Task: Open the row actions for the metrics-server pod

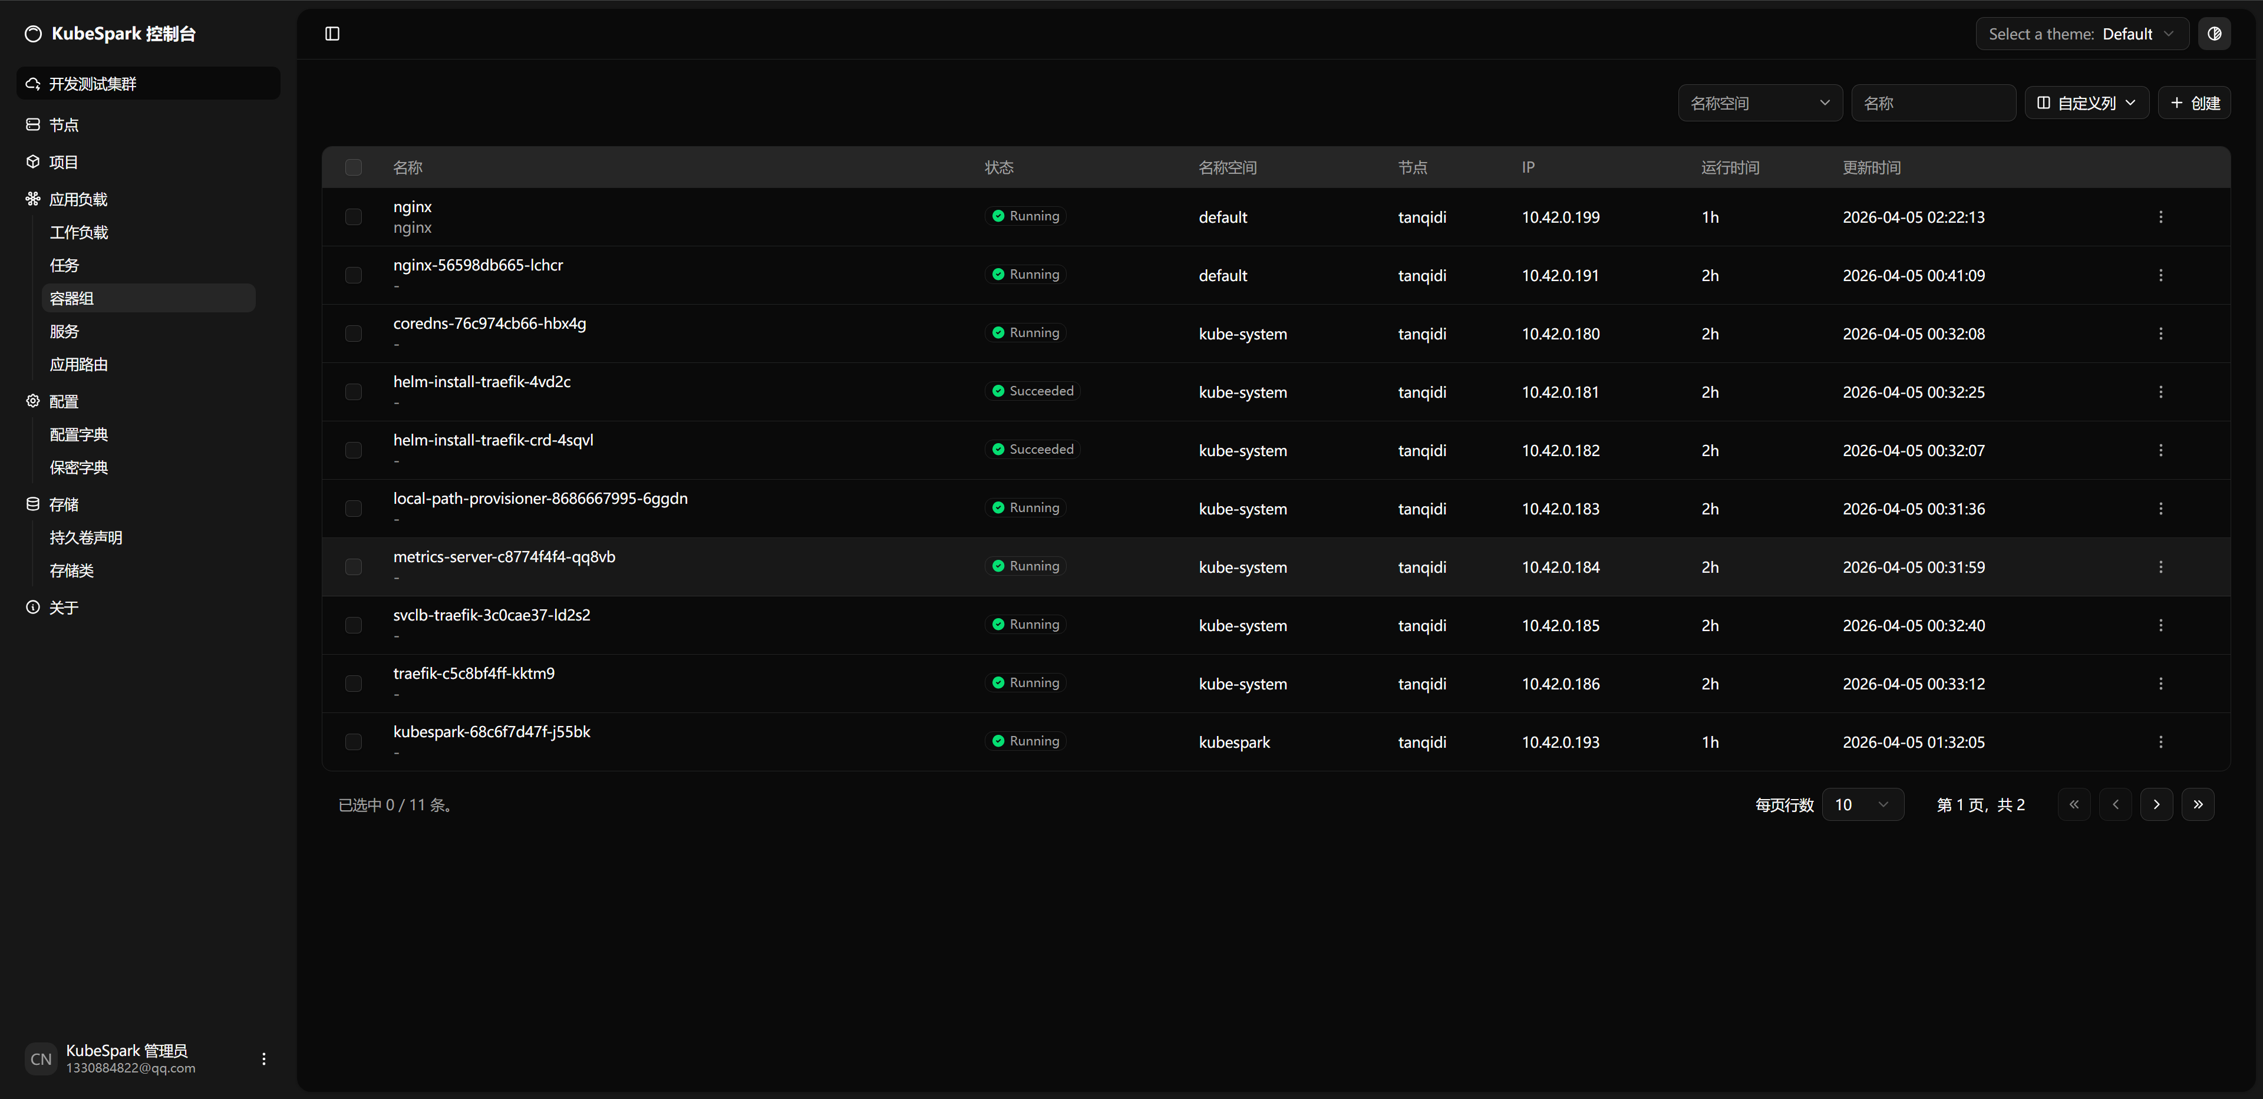Action: click(x=2160, y=567)
